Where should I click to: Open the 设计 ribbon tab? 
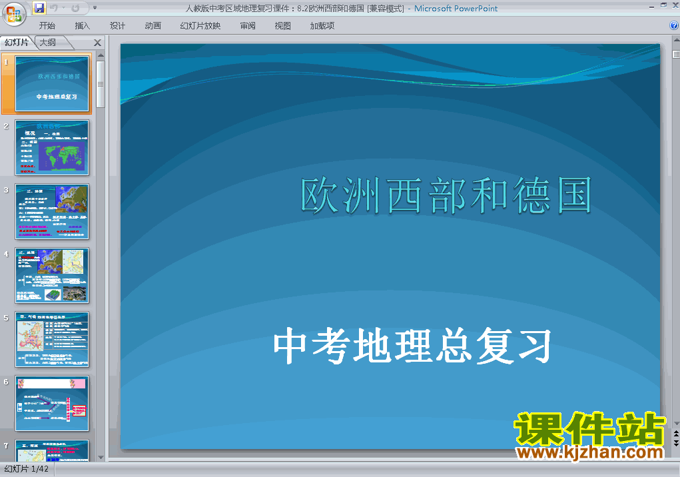(x=117, y=26)
